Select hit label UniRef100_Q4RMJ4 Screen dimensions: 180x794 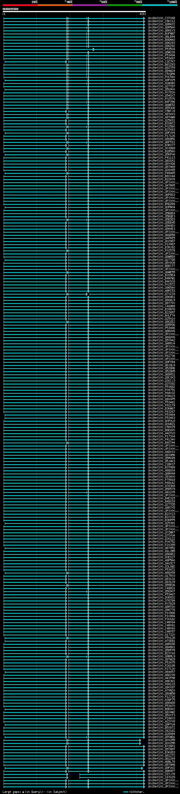pos(161,344)
